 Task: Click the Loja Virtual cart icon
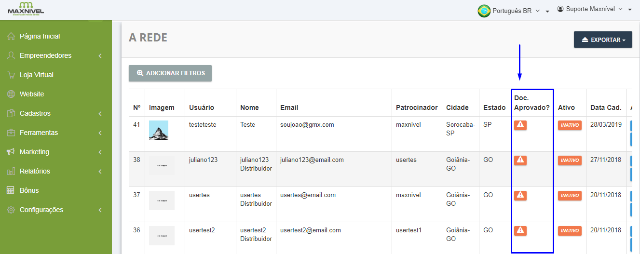[x=11, y=75]
